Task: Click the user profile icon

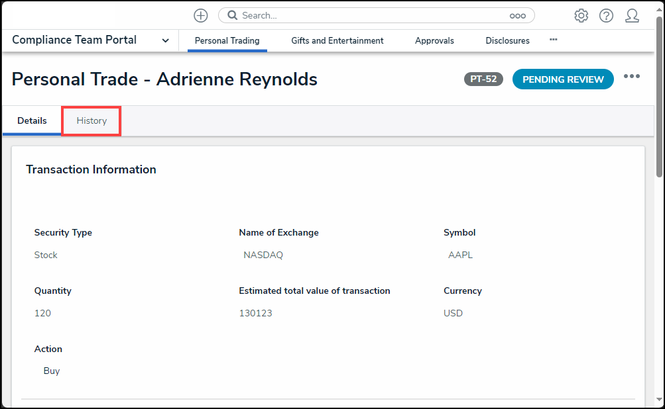Action: (632, 15)
